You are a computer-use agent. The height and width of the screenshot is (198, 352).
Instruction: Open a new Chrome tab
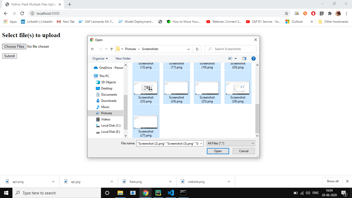pos(70,4)
